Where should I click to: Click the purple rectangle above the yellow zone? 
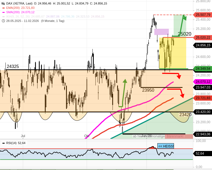161,32
